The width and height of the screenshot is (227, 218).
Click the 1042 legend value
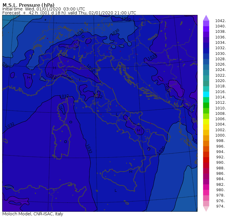tap(220, 21)
